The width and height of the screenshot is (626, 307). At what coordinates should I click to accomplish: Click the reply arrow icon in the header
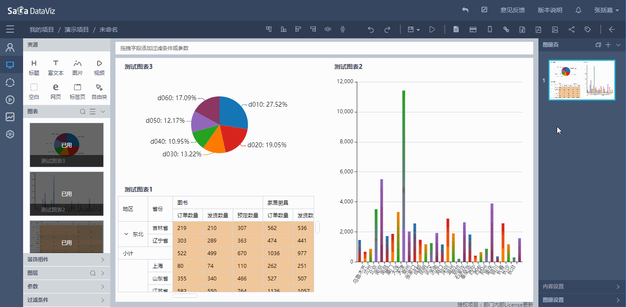pos(465,10)
